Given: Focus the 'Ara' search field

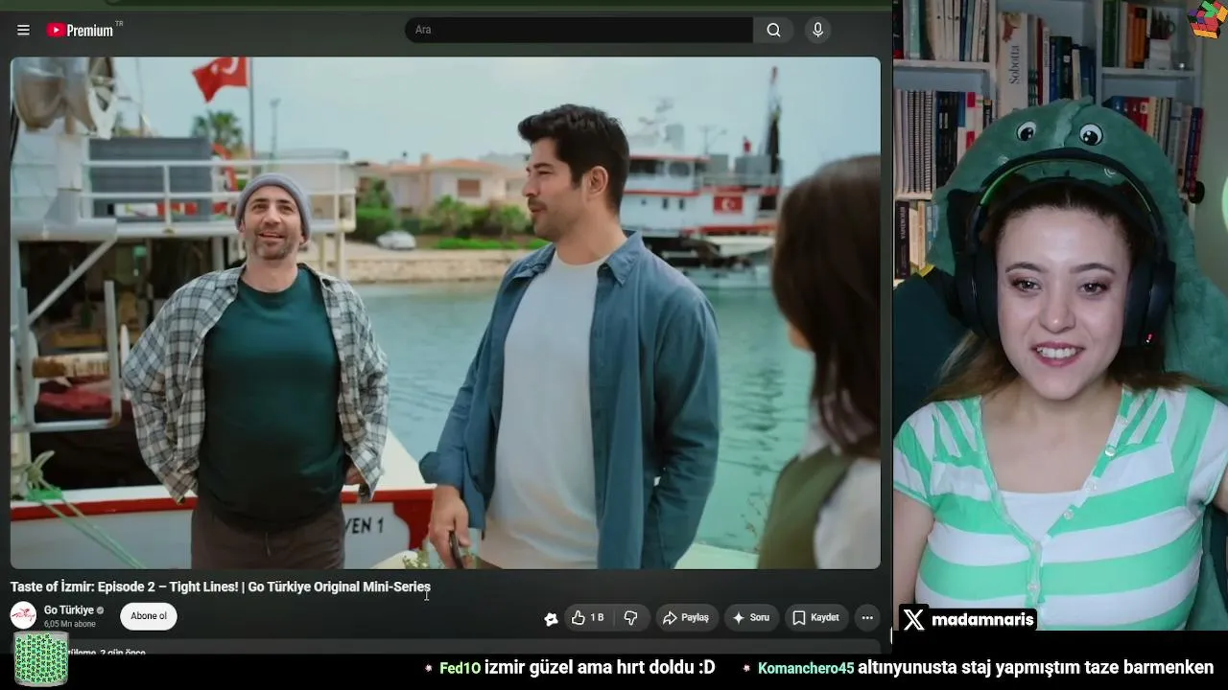Looking at the screenshot, I should point(579,30).
